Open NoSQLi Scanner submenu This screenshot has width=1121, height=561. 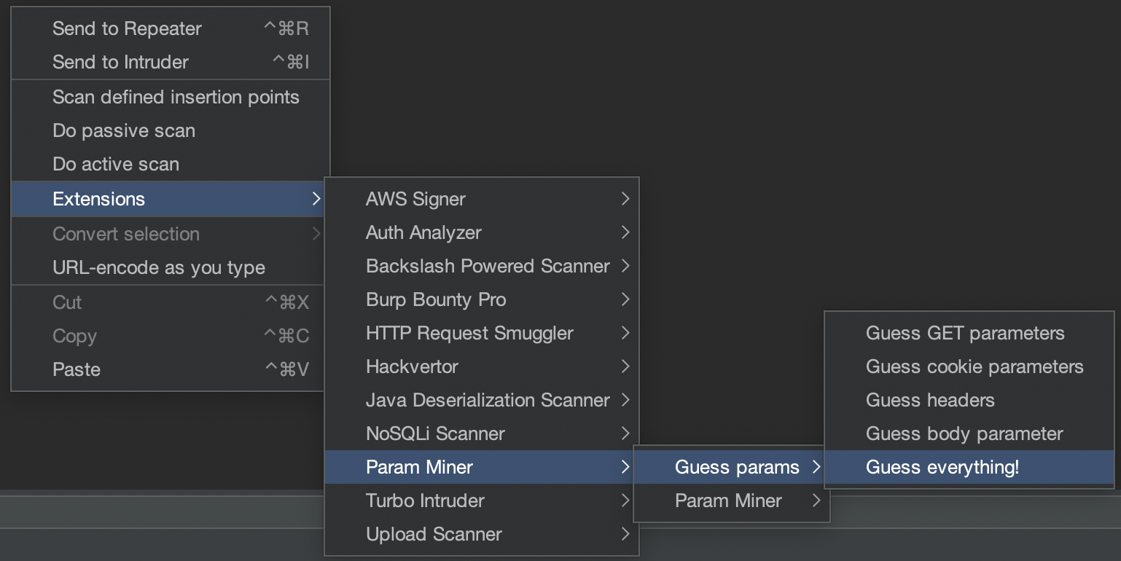482,433
